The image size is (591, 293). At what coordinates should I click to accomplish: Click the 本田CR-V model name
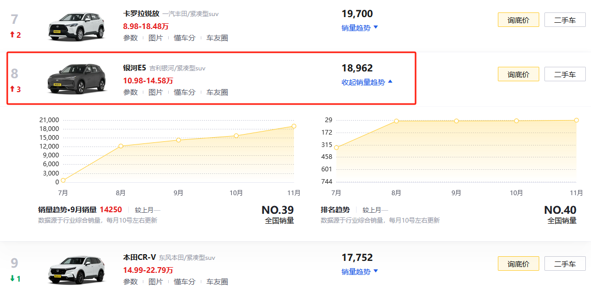point(139,258)
